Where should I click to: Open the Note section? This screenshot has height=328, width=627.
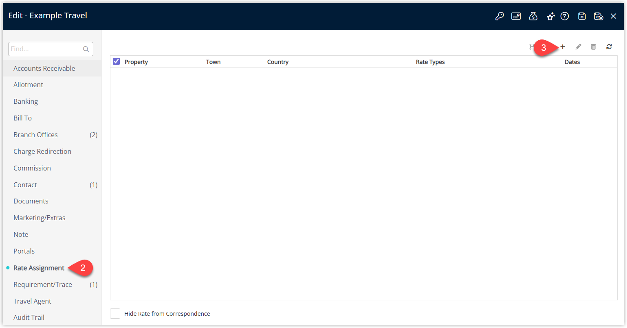pos(52,234)
